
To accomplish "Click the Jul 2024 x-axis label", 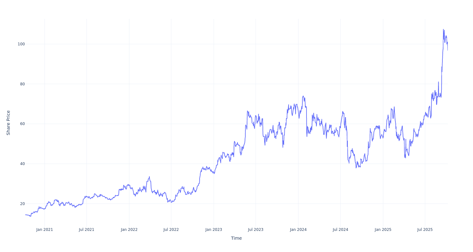I will pos(340,230).
